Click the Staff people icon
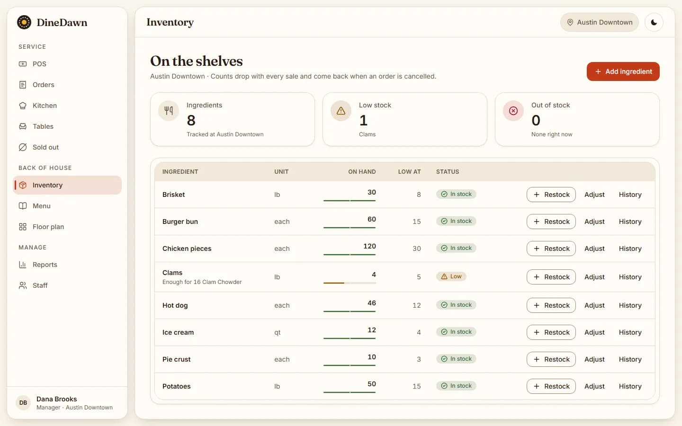 (x=23, y=285)
